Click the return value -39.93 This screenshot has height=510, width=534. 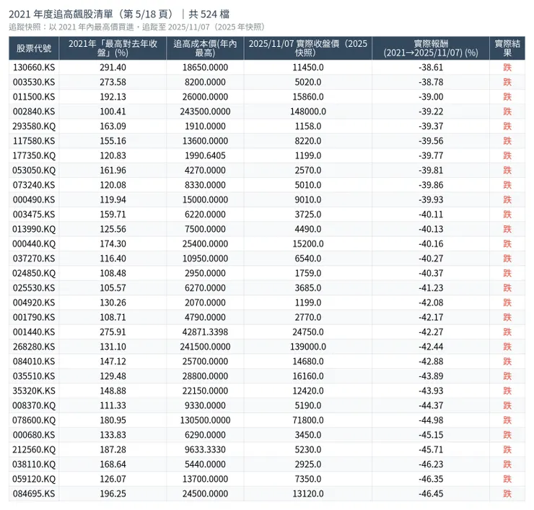(x=431, y=200)
